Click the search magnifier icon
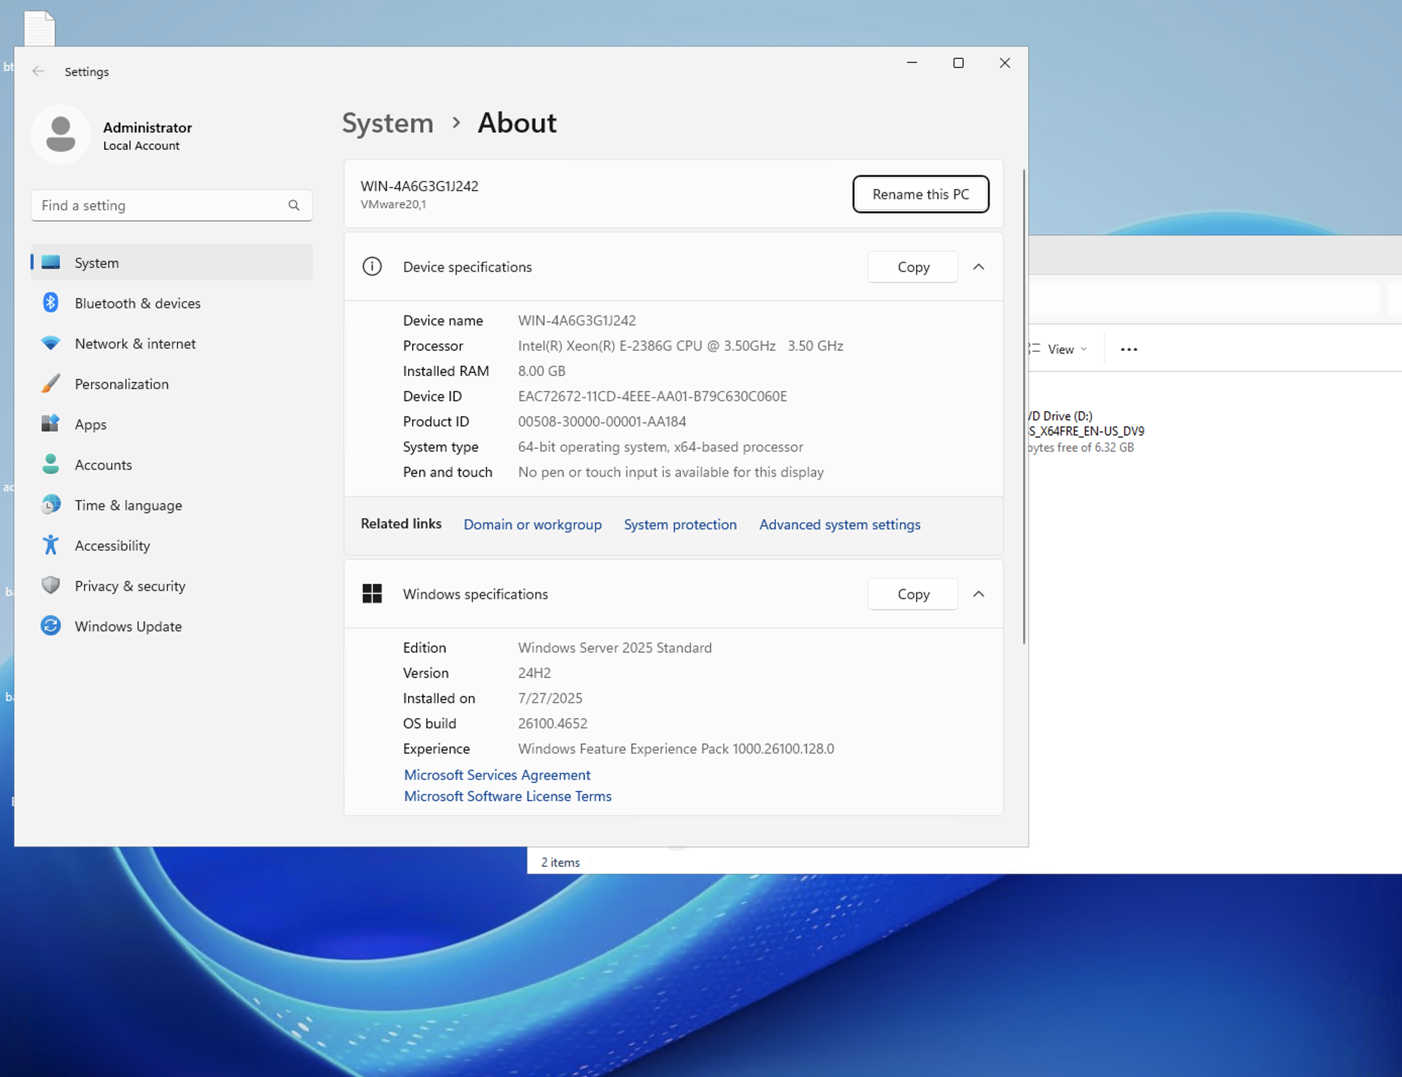The width and height of the screenshot is (1402, 1077). pos(294,205)
